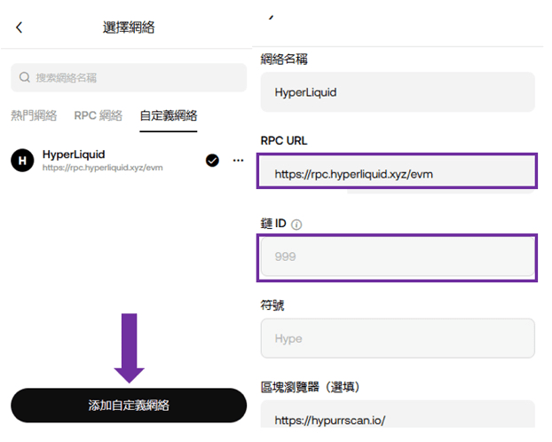Viewport: 552px width, 442px height.
Task: Switch to the 熱門網絡 tab
Action: coord(34,115)
